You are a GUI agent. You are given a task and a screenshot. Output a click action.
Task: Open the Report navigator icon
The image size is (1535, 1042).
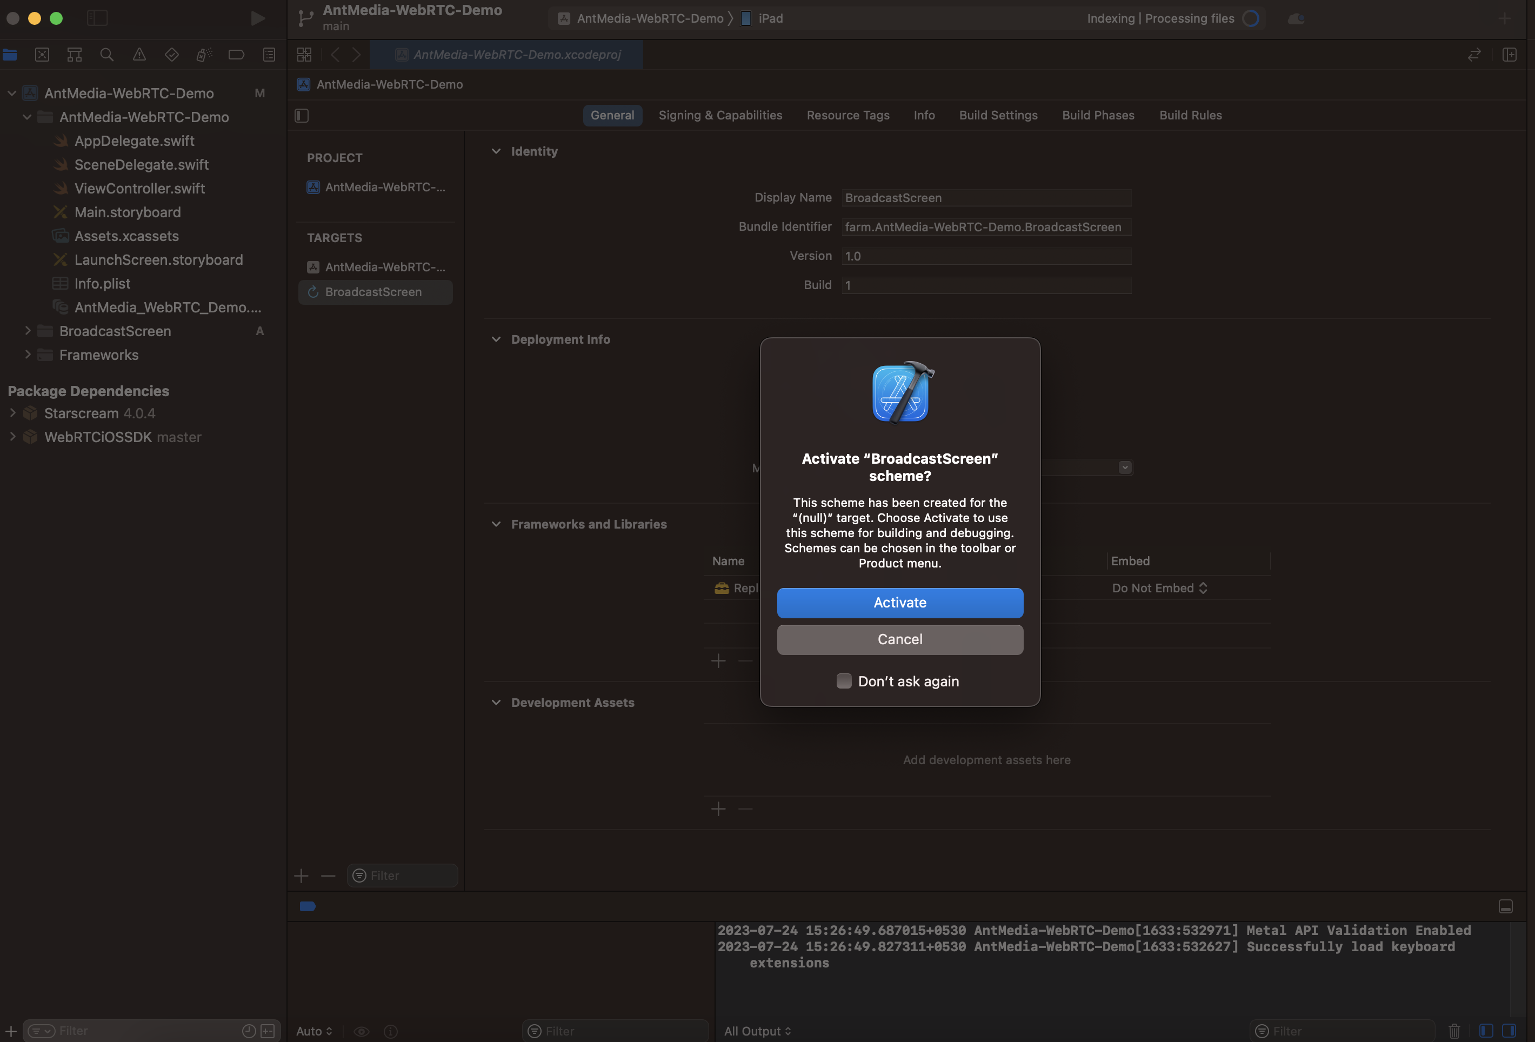pyautogui.click(x=269, y=55)
